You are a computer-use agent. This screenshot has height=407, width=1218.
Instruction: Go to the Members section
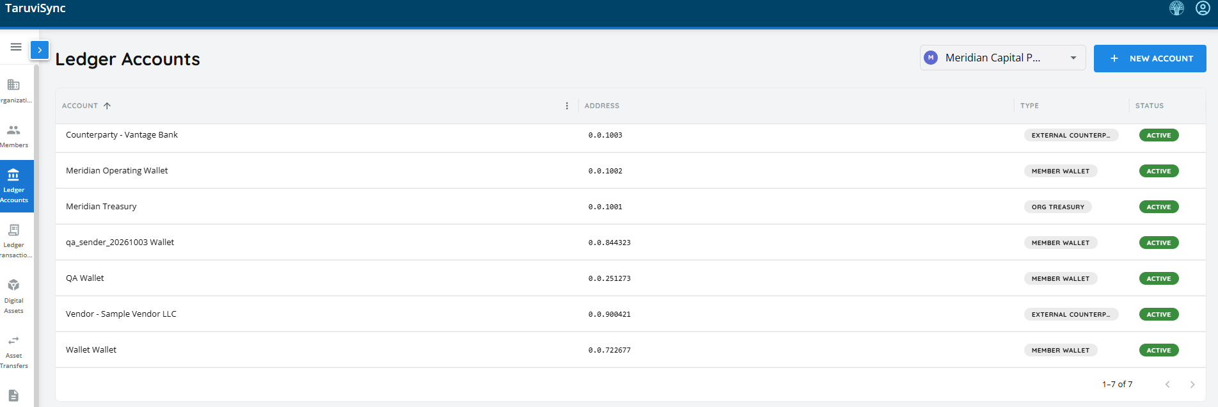[x=14, y=136]
